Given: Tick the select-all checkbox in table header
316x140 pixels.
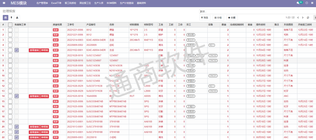Looking at the screenshot, I should (10, 25).
